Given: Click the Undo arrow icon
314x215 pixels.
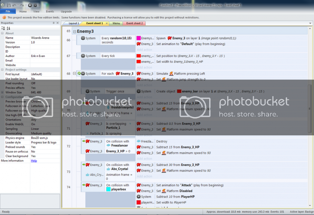Looking at the screenshot, I should pyautogui.click(x=14, y=5).
